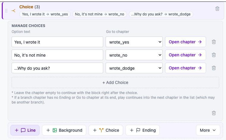Click the 'Yes, I wrote it → wrote_yes' chip
This screenshot has height=140, width=226.
45,14
